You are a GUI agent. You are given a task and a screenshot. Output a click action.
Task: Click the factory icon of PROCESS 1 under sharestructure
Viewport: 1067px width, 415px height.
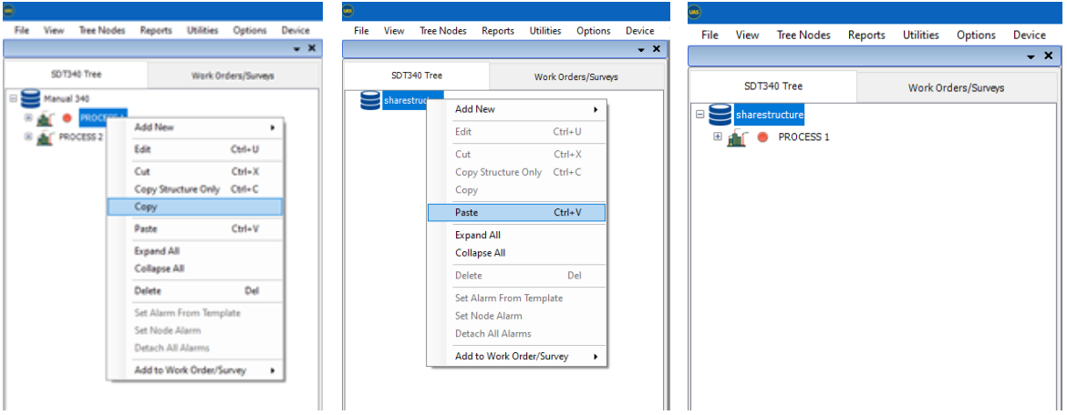(738, 137)
